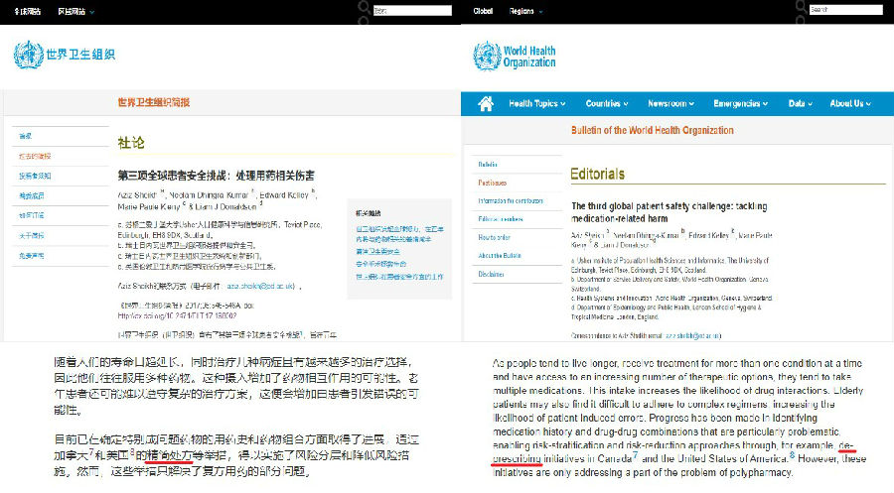The image size is (894, 493).
Task: Open the About Us menu
Action: click(851, 104)
